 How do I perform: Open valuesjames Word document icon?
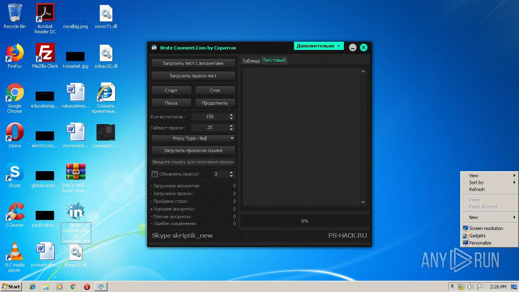pyautogui.click(x=76, y=96)
